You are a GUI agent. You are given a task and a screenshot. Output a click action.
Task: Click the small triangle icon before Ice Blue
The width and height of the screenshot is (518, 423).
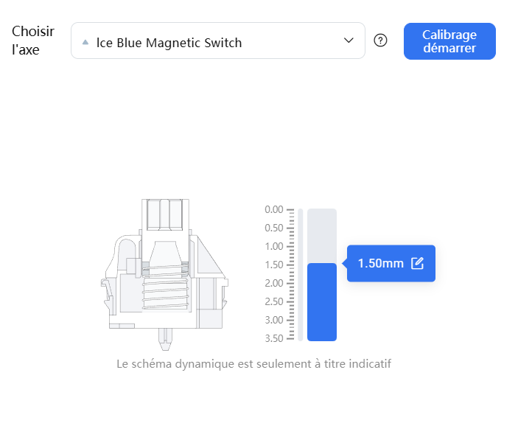85,42
